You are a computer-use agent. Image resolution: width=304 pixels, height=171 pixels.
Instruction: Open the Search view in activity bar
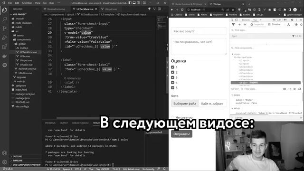pyautogui.click(x=4, y=19)
